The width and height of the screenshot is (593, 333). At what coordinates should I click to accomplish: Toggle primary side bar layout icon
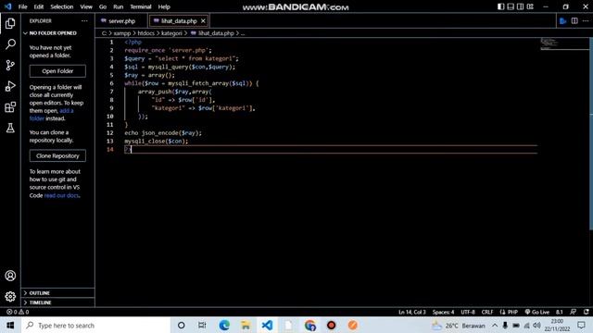[500, 6]
